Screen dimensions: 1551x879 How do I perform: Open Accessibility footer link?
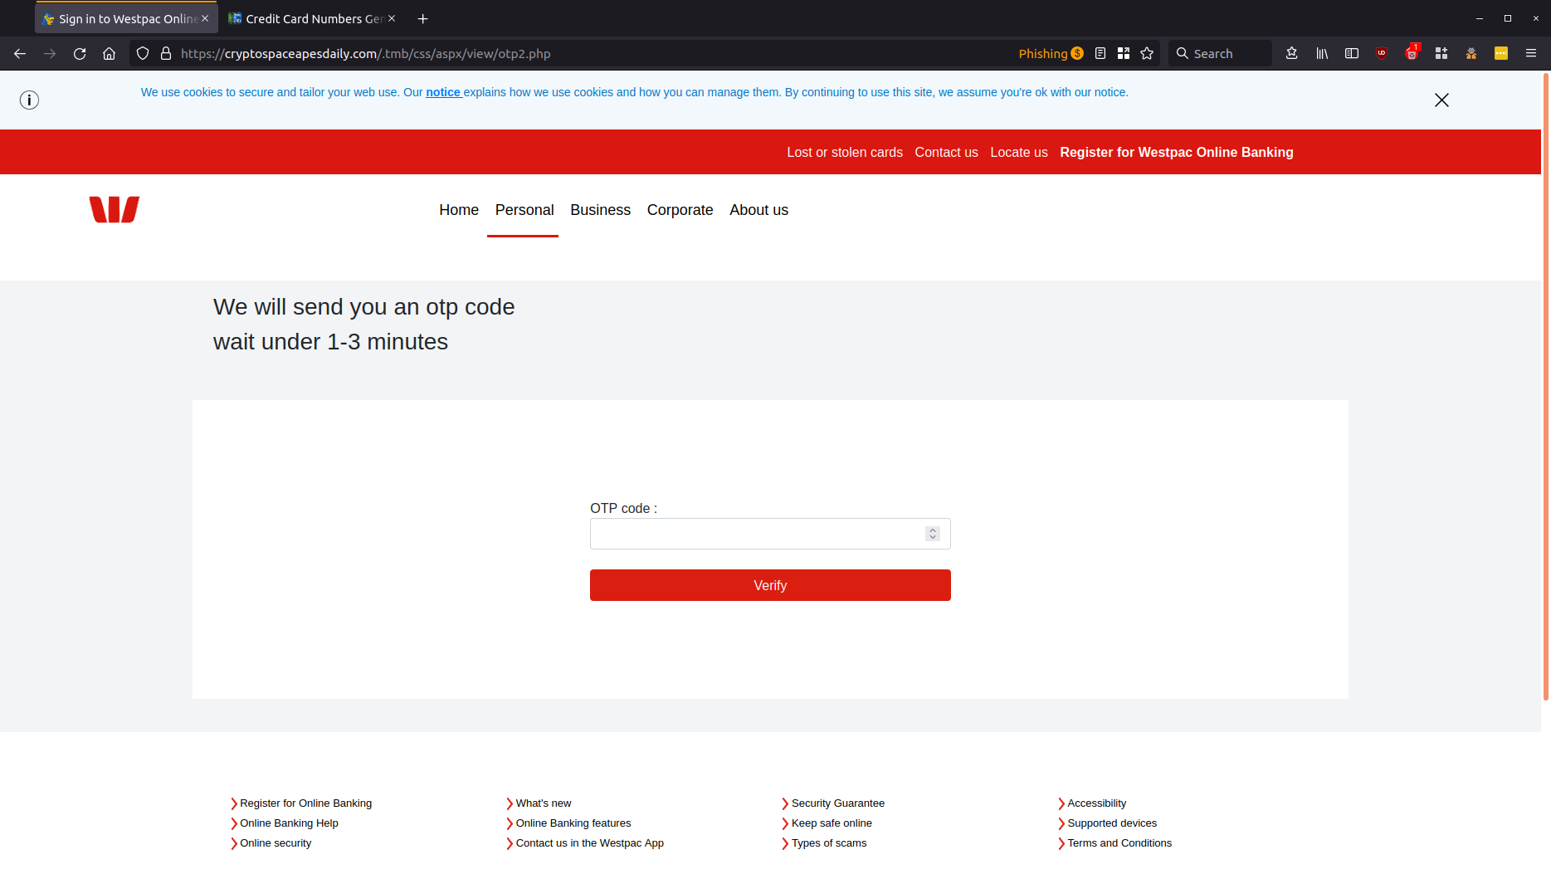point(1096,803)
